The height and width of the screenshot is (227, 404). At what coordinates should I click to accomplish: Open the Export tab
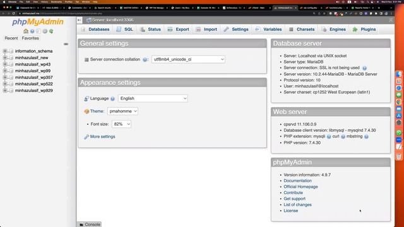tap(178, 30)
